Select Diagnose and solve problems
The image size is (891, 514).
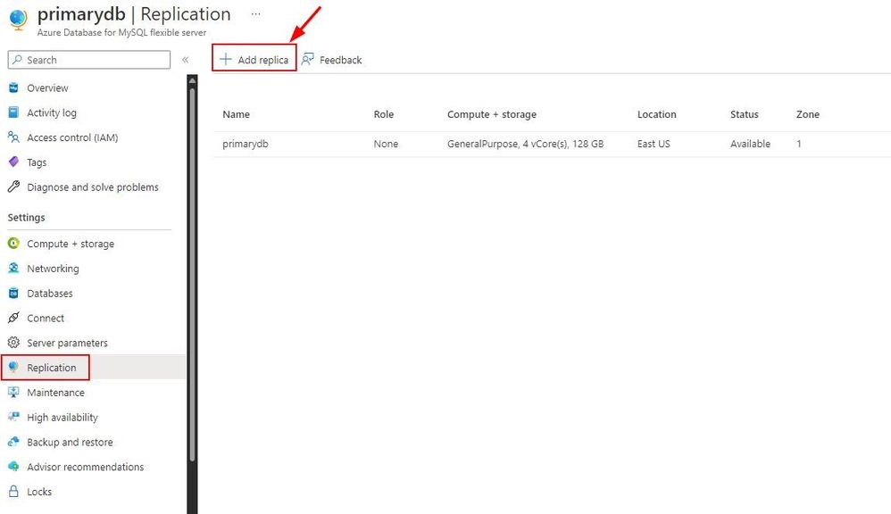tap(93, 187)
